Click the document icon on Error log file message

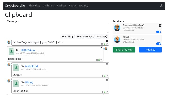(x=103, y=92)
